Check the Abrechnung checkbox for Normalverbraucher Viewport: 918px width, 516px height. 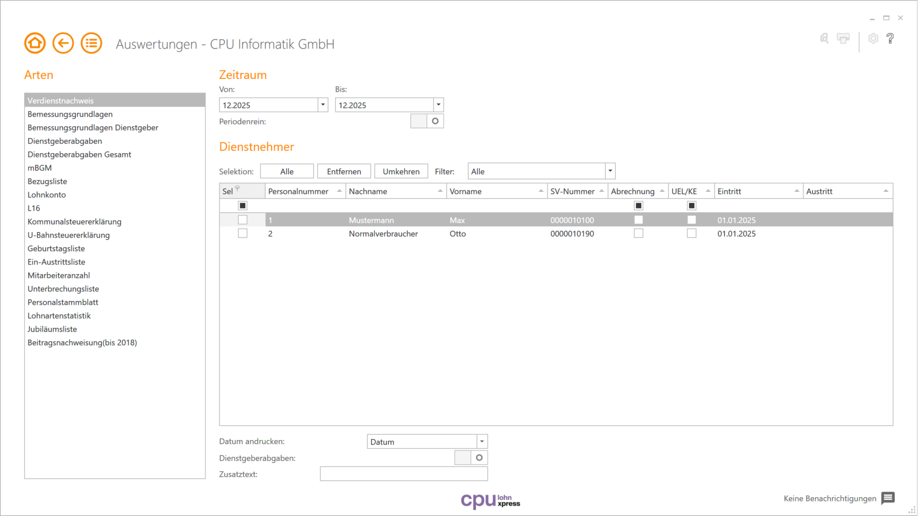[638, 233]
